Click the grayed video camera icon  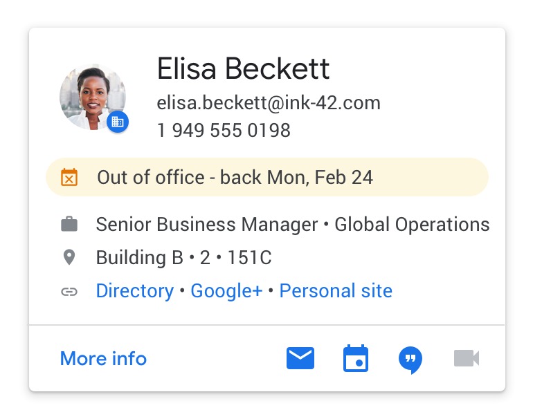tap(467, 358)
